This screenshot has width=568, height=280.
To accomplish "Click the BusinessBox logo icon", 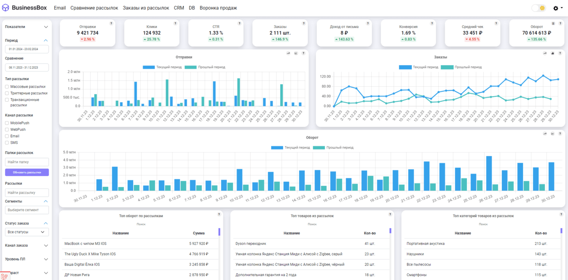I will click(x=6, y=8).
